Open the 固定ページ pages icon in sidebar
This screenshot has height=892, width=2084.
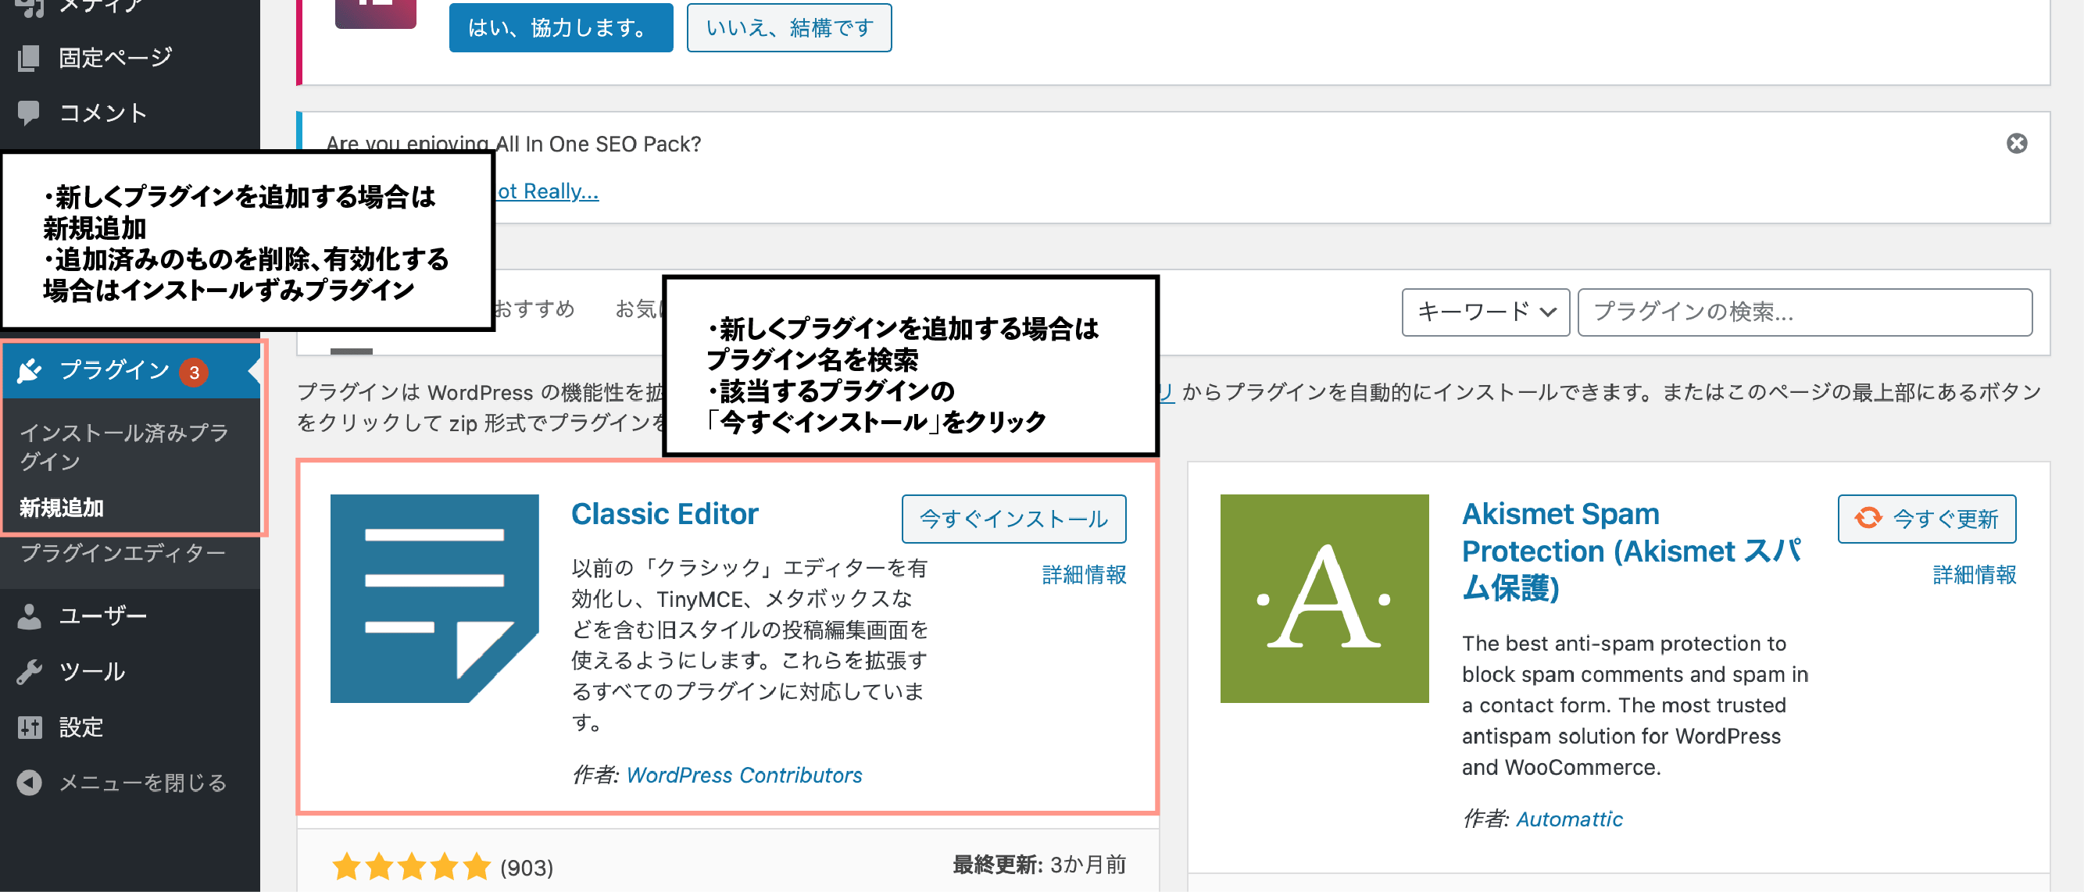point(29,59)
